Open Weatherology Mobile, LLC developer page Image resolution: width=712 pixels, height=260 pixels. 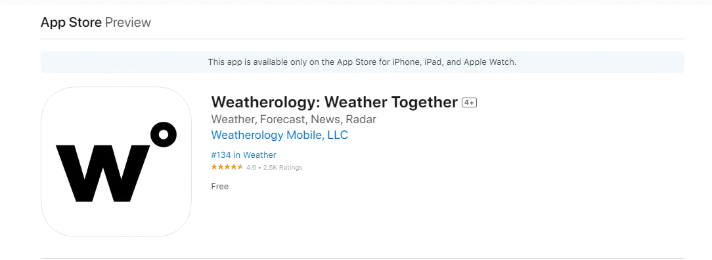(x=280, y=135)
